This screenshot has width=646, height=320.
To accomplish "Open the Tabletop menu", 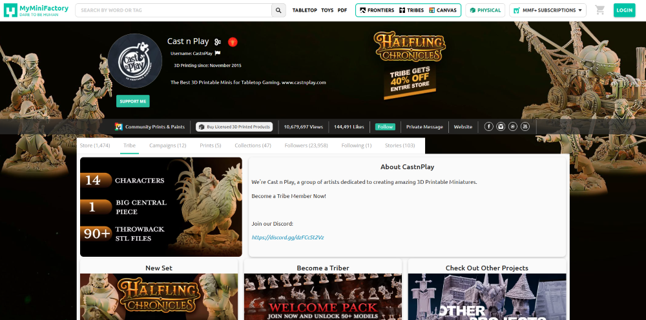I will 304,10.
